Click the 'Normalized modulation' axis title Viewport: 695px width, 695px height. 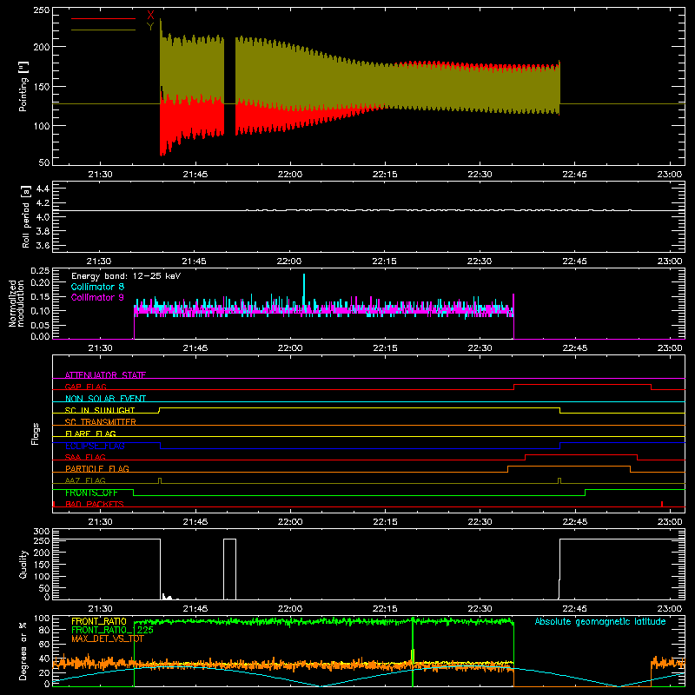pyautogui.click(x=17, y=303)
